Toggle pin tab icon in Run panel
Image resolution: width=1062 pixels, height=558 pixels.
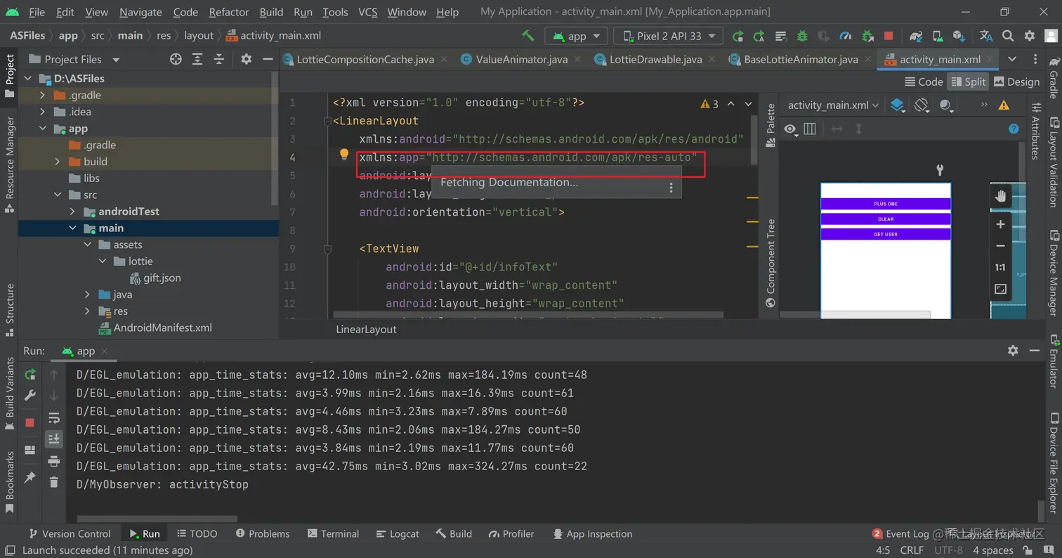[x=30, y=477]
